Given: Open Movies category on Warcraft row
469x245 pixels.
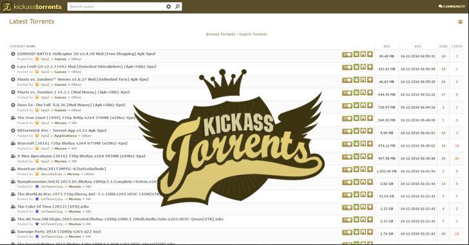Looking at the screenshot, I should click(x=61, y=149).
